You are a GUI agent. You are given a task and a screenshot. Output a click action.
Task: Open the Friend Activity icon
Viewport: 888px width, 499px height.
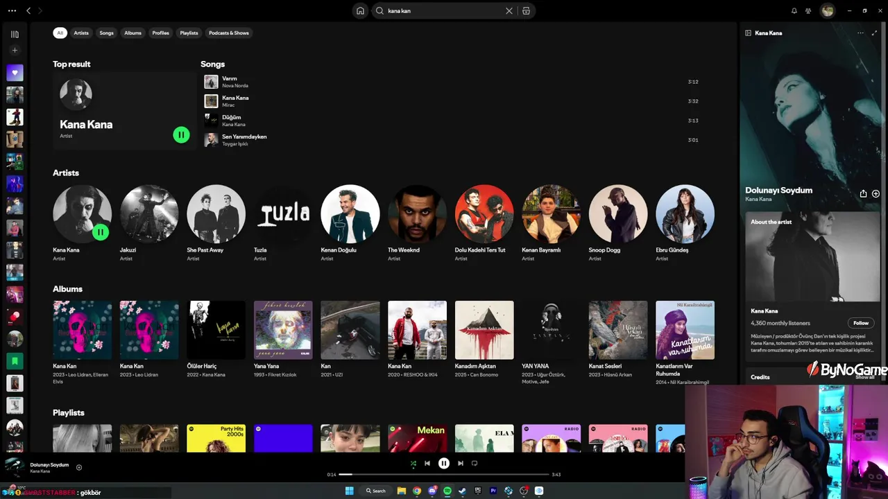pyautogui.click(x=808, y=10)
